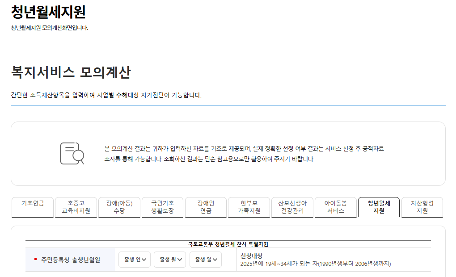Open the 출생 일 birth day dropdown

(204, 260)
